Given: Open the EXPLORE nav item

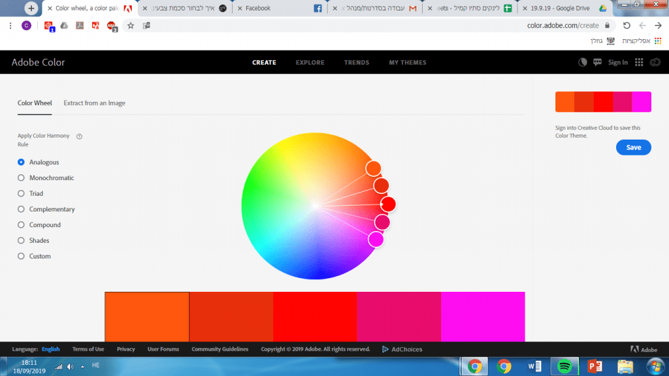Looking at the screenshot, I should click(310, 62).
